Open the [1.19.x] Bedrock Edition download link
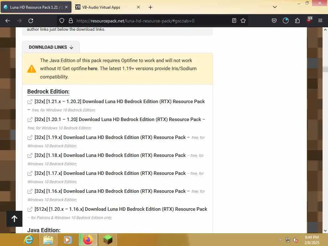The width and height of the screenshot is (328, 246). [x=110, y=137]
